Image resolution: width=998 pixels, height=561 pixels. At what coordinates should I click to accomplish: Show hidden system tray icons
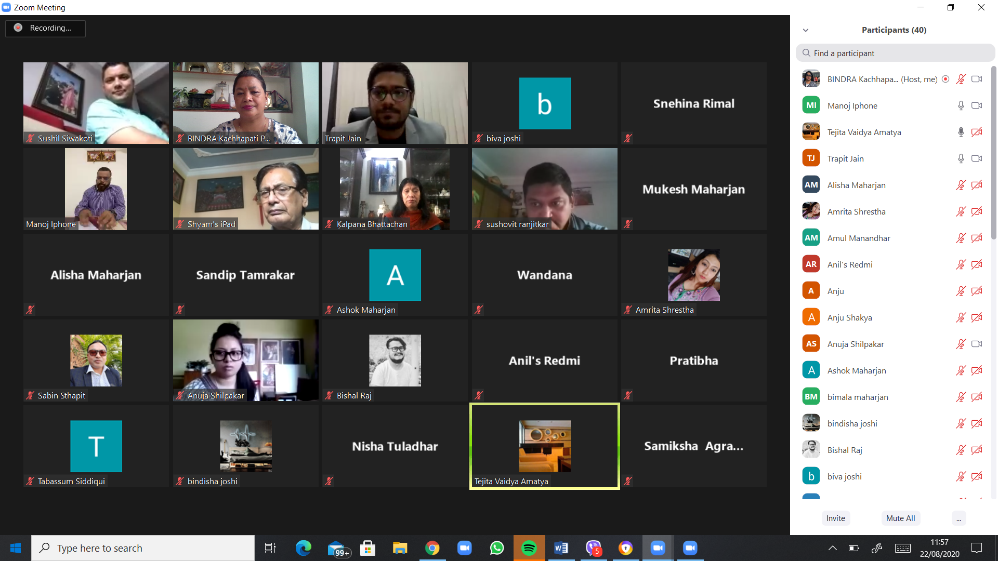point(832,548)
